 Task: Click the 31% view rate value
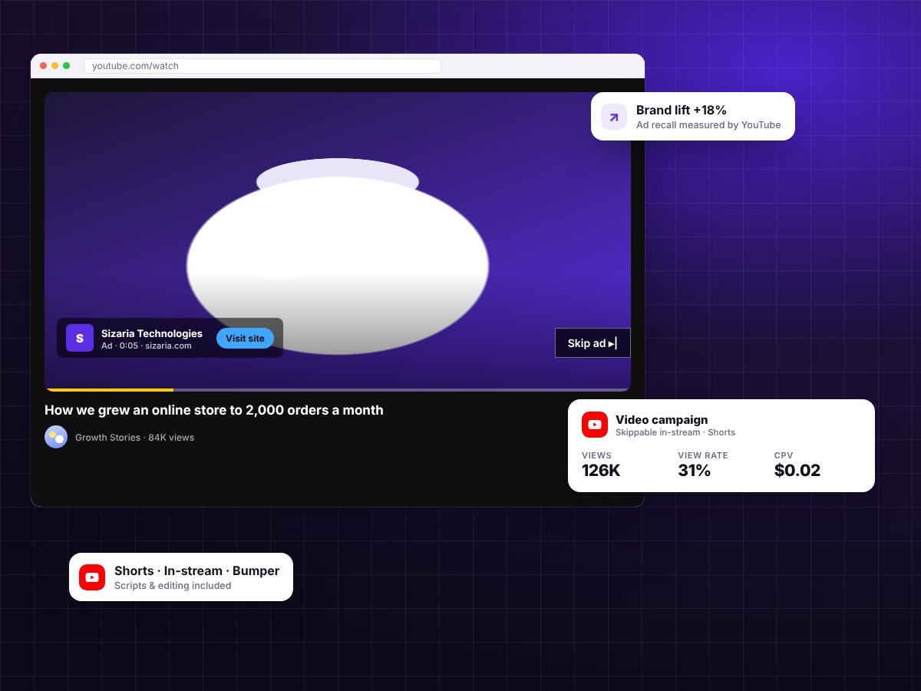pos(695,471)
